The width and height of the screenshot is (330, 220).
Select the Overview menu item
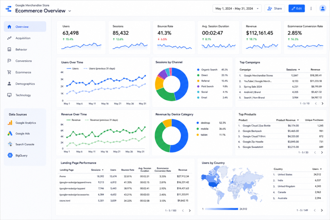pos(25,27)
